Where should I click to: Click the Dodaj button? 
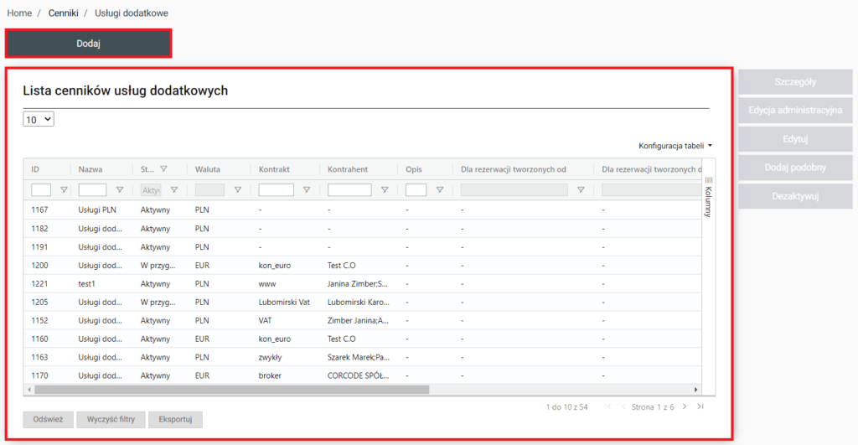[89, 44]
